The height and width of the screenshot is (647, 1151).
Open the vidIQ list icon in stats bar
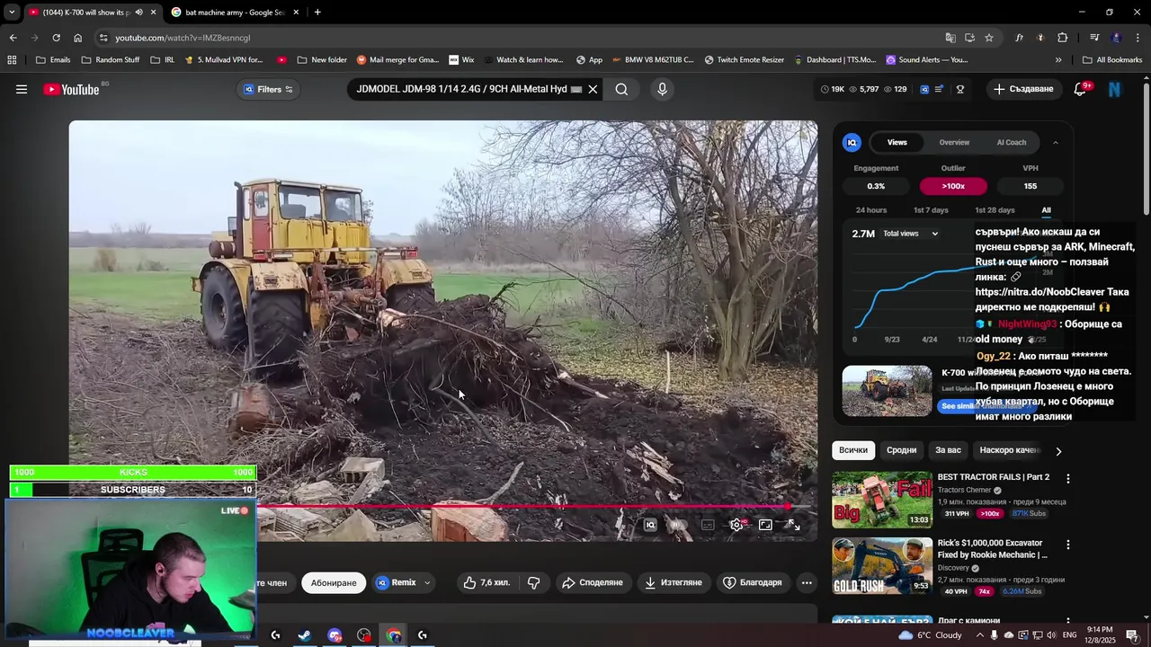pos(940,89)
